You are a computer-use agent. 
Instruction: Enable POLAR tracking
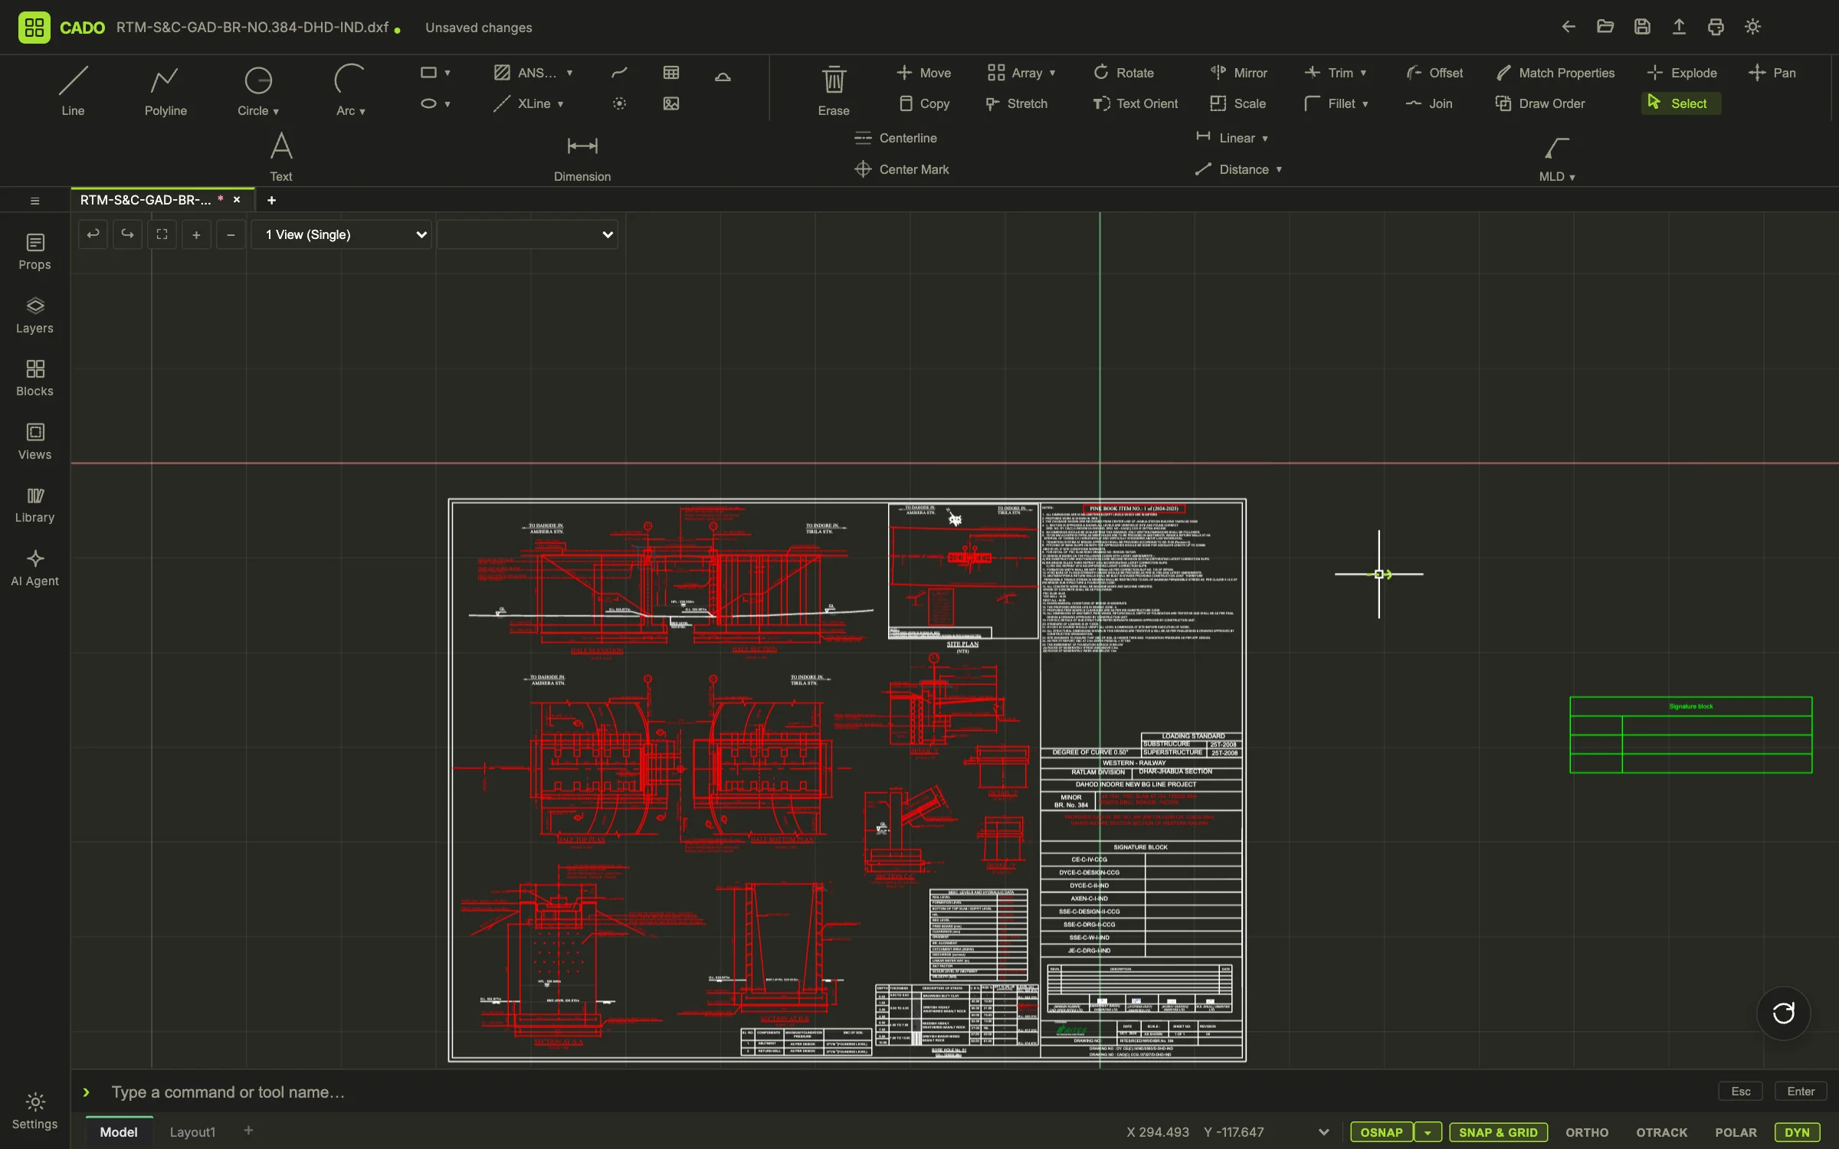point(1736,1132)
